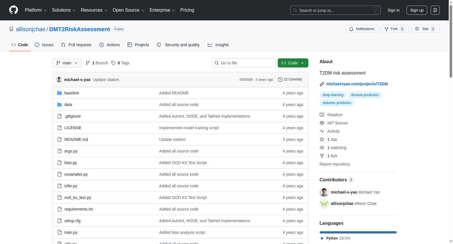This screenshot has width=453, height=244.
Task: Click the file icon next to .gitignore
Action: pos(59,116)
